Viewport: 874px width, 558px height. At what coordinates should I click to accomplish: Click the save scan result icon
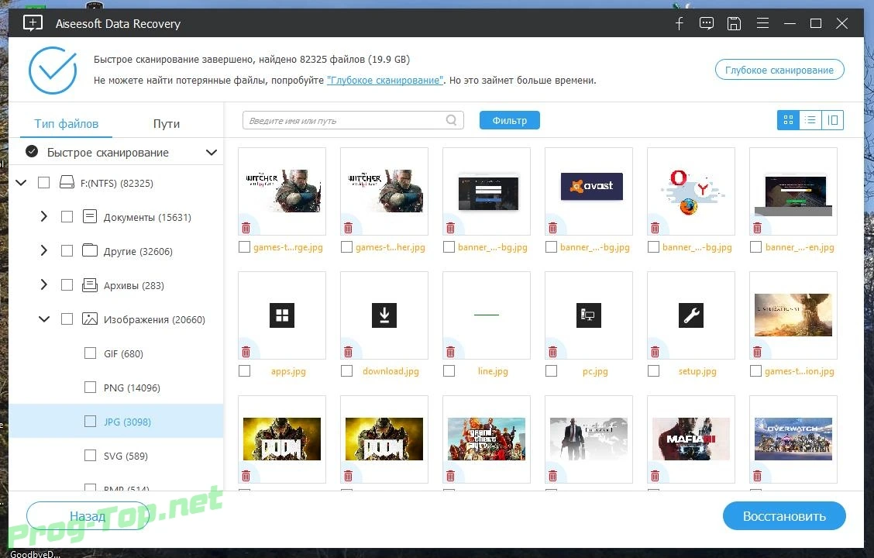pyautogui.click(x=734, y=23)
